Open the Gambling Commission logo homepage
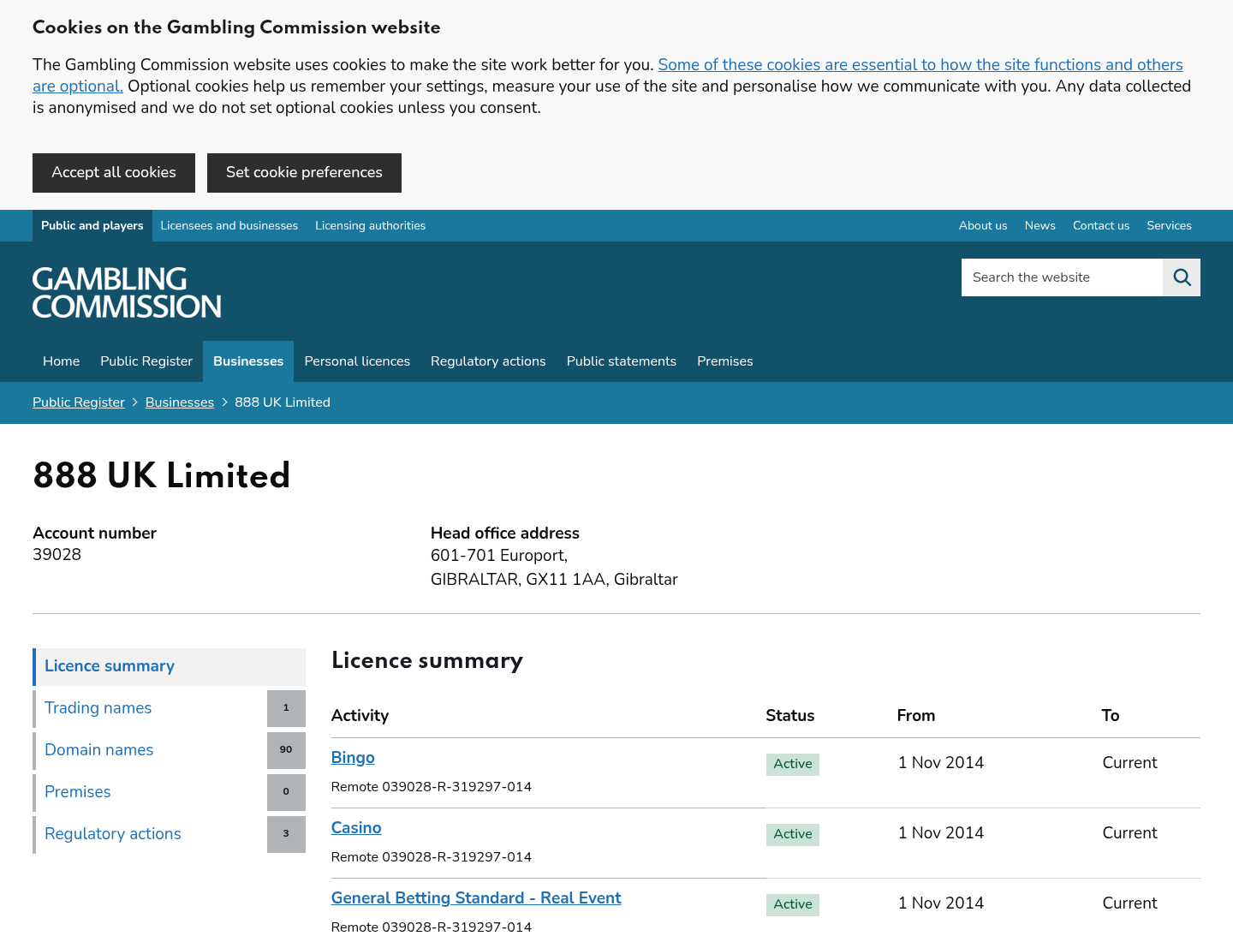Screen dimensions: 1233x942 pyautogui.click(x=127, y=292)
